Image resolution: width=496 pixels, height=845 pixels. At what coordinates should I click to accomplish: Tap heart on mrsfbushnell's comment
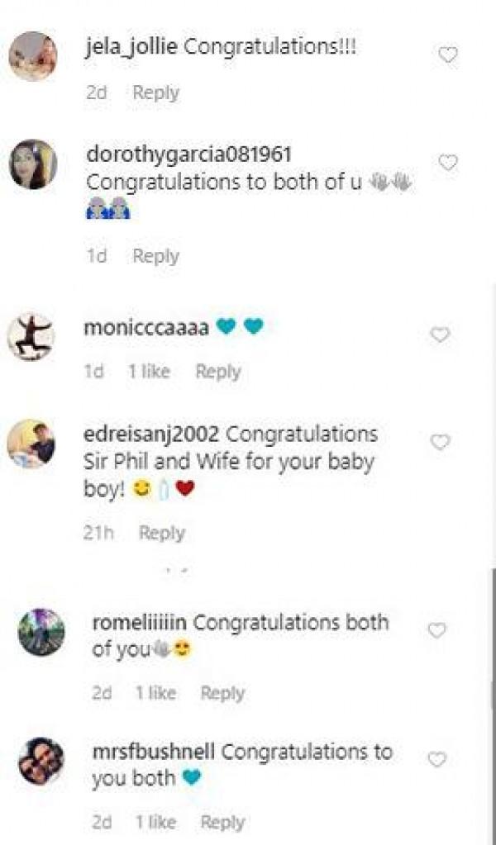coord(436,760)
